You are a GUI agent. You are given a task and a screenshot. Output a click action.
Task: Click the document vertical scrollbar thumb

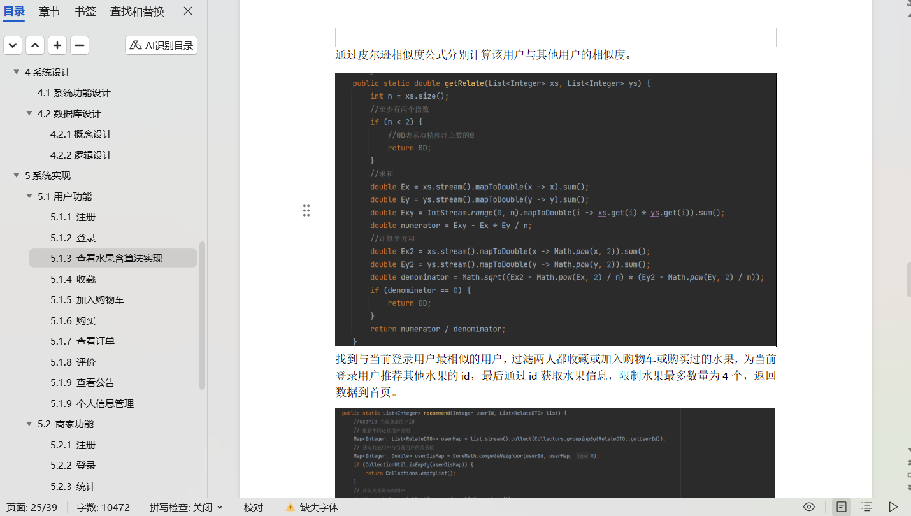point(909,280)
